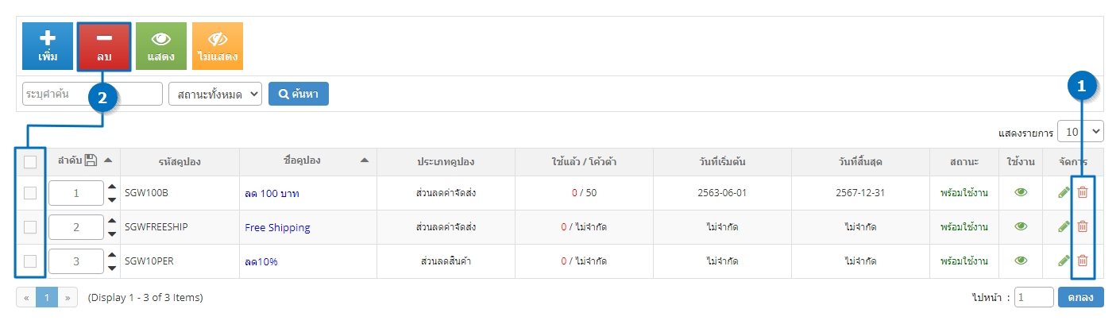Image resolution: width=1120 pixels, height=336 pixels.
Task: Click the red ลบ delete button
Action: click(x=104, y=46)
